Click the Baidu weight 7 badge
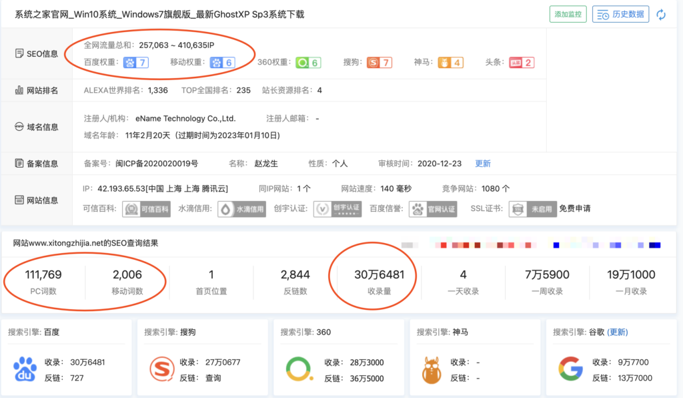Image resolution: width=683 pixels, height=398 pixels. [x=136, y=62]
